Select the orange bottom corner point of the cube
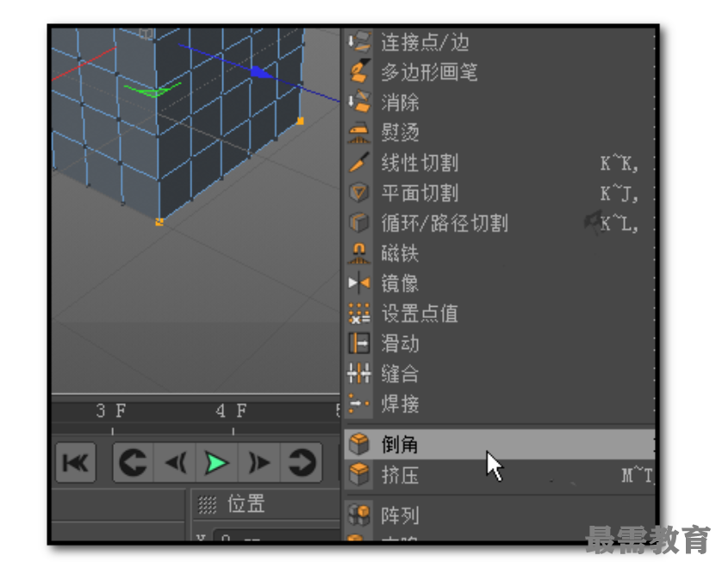 point(159,221)
